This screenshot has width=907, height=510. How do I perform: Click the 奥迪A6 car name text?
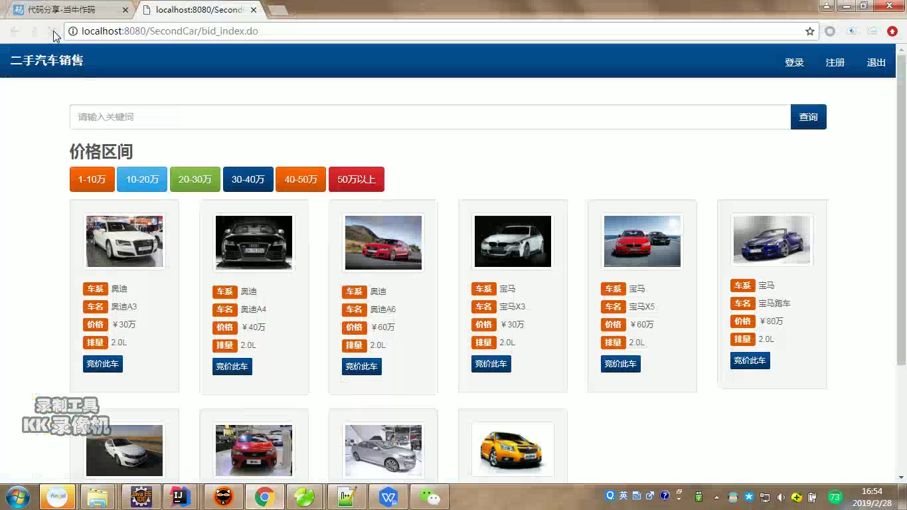(x=383, y=309)
